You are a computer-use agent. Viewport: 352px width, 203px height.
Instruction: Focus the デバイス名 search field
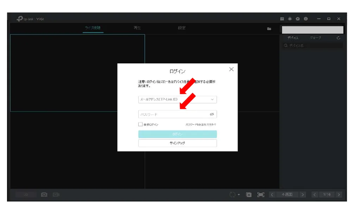point(313,45)
